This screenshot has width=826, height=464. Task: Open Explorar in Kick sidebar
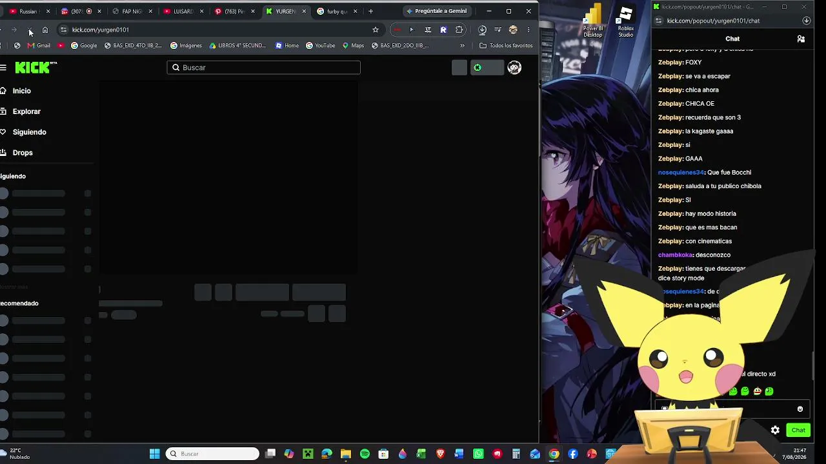click(x=26, y=111)
